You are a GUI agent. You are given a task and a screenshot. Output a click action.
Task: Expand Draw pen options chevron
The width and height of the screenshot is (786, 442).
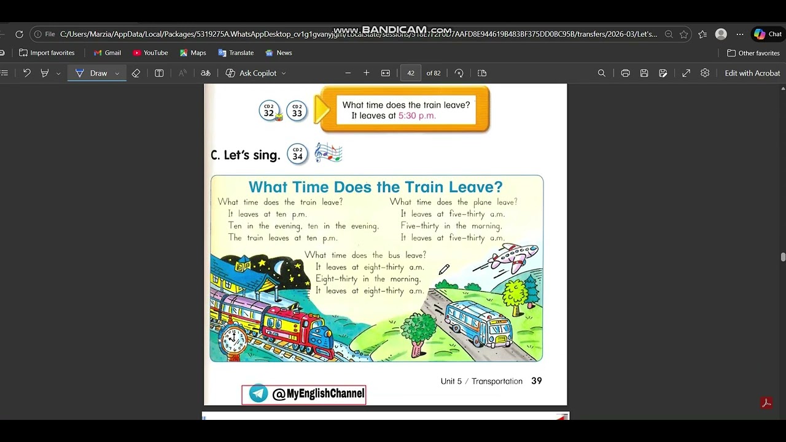click(117, 73)
